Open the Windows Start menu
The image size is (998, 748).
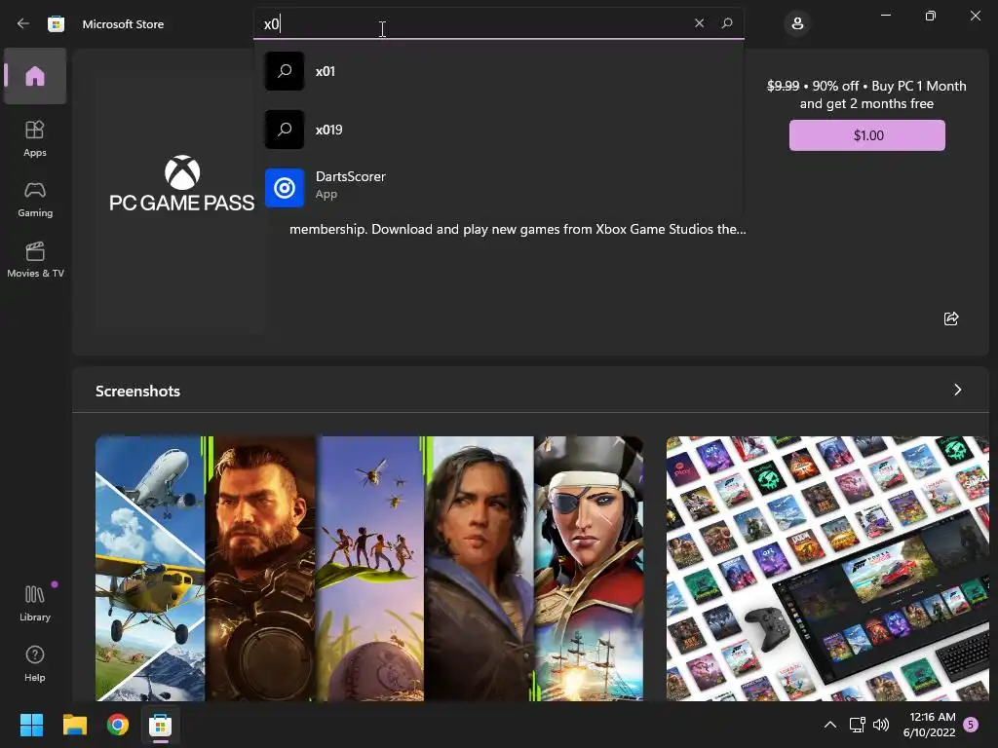[31, 725]
